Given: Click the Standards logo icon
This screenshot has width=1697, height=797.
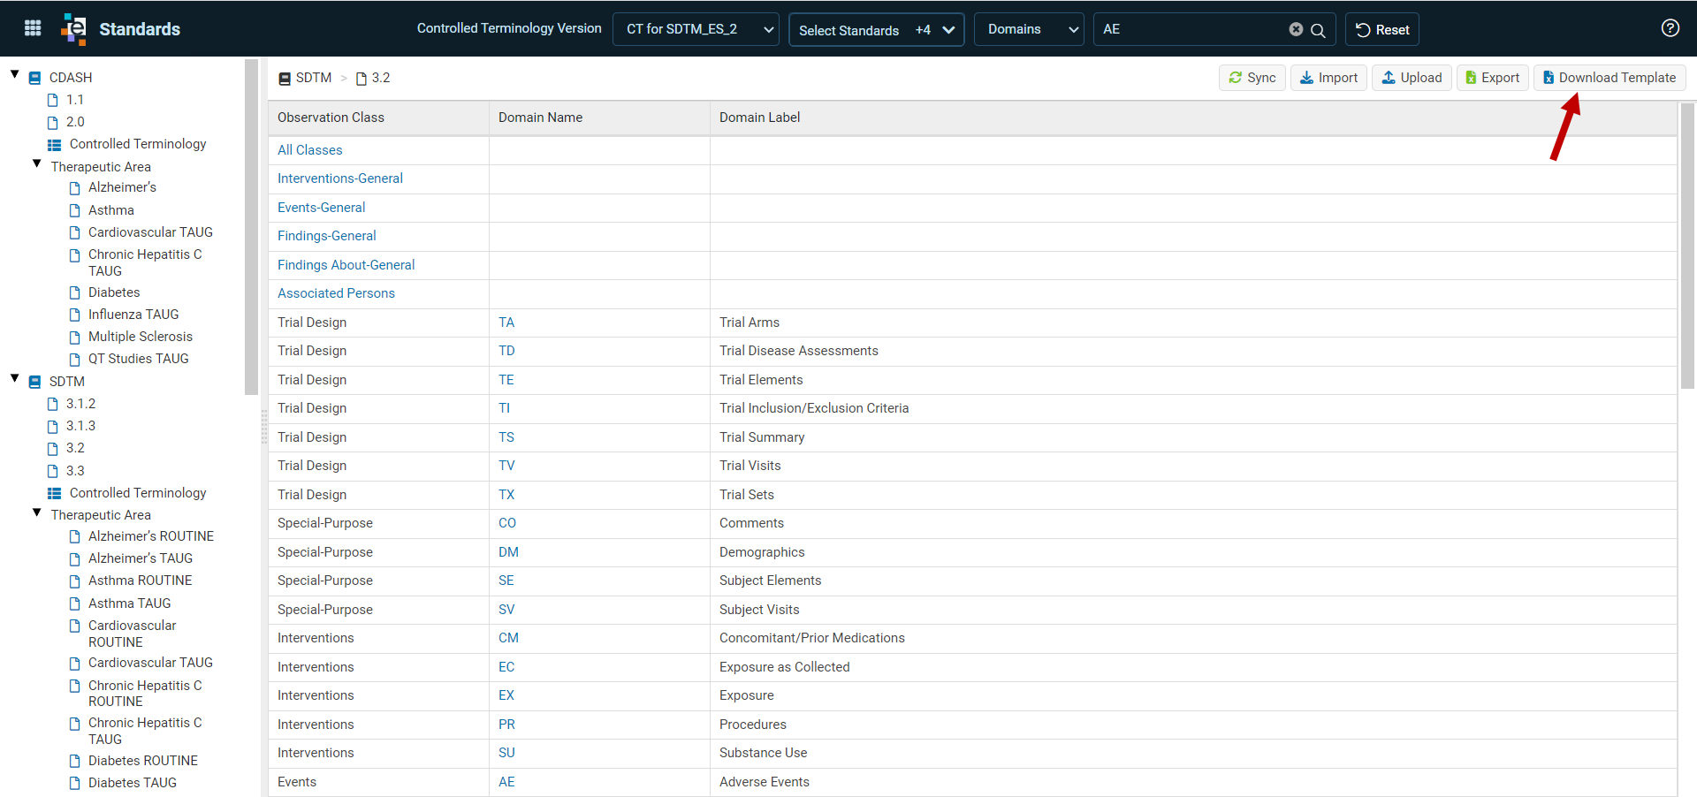Looking at the screenshot, I should pos(74,29).
